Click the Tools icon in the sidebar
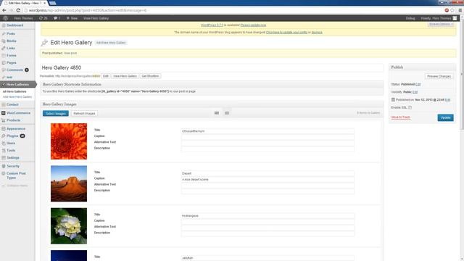 4,150
